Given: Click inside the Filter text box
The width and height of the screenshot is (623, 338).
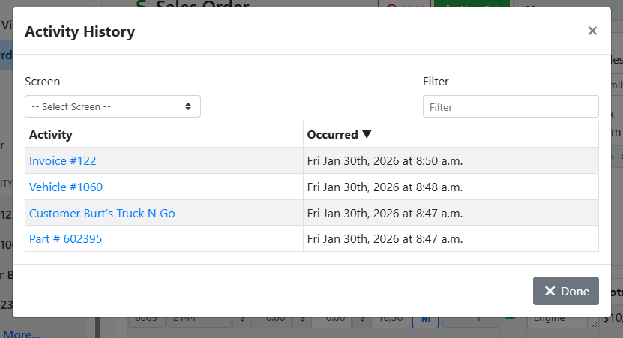Looking at the screenshot, I should [x=511, y=106].
